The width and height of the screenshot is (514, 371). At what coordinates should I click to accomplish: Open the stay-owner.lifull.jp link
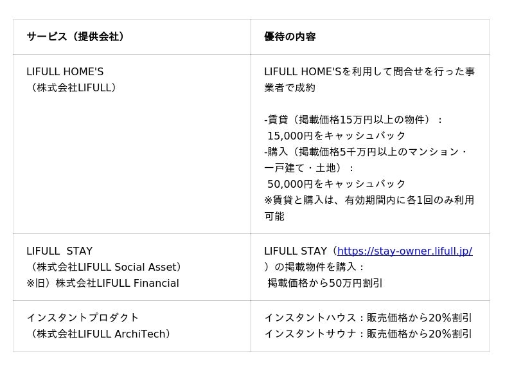pos(404,251)
